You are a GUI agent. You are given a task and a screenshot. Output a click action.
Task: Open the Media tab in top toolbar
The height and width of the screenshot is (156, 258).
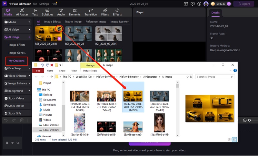tap(8, 12)
